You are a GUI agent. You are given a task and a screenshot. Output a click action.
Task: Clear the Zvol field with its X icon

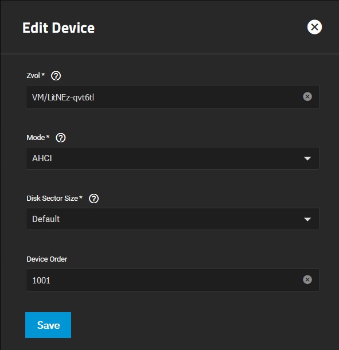pos(307,96)
